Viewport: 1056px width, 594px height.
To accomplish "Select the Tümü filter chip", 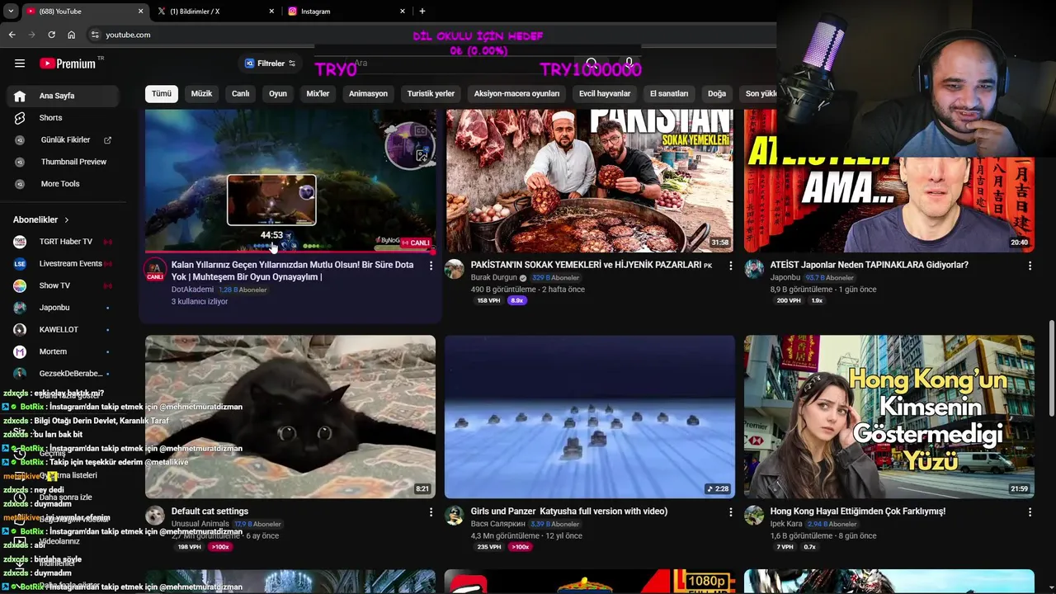I will point(162,94).
